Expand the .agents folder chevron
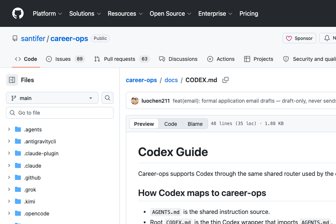336x224 pixels. point(9,129)
